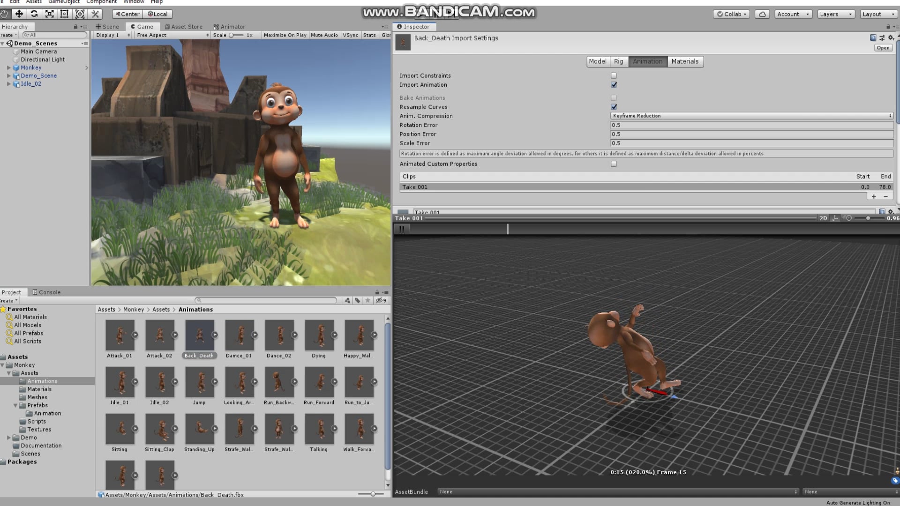Screen dimensions: 900x506
Task: Select the Rect Transform tool
Action: [x=64, y=14]
